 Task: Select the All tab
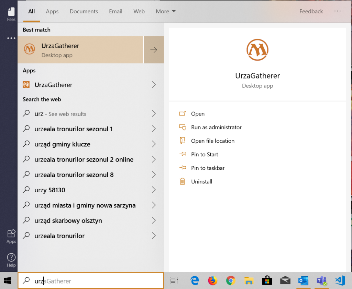coord(31,11)
